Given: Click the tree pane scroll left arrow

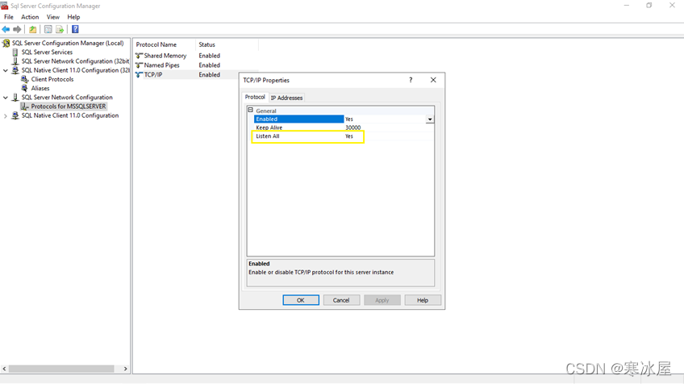Looking at the screenshot, I should [x=4, y=369].
